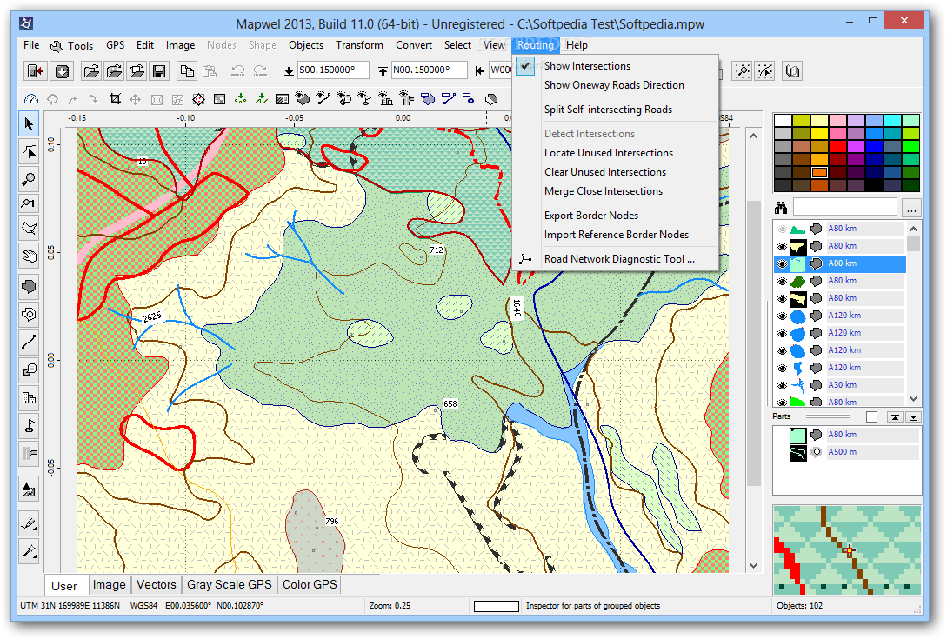947x639 pixels.
Task: Select the buildings object tool
Action: point(29,397)
